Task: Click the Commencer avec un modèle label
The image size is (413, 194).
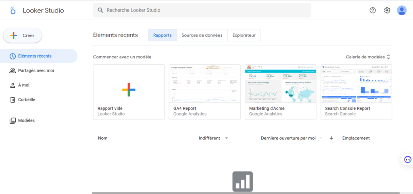Action: click(x=122, y=57)
